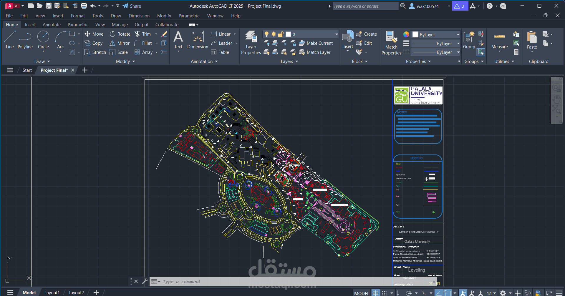The height and width of the screenshot is (296, 565).
Task: Click in the command line input
Action: [224, 282]
